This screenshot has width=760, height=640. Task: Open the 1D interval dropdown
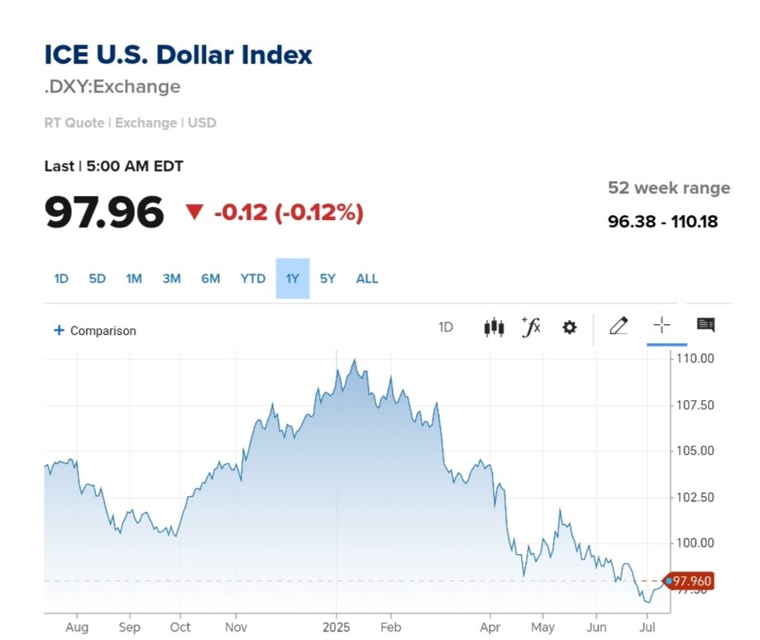[x=446, y=327]
